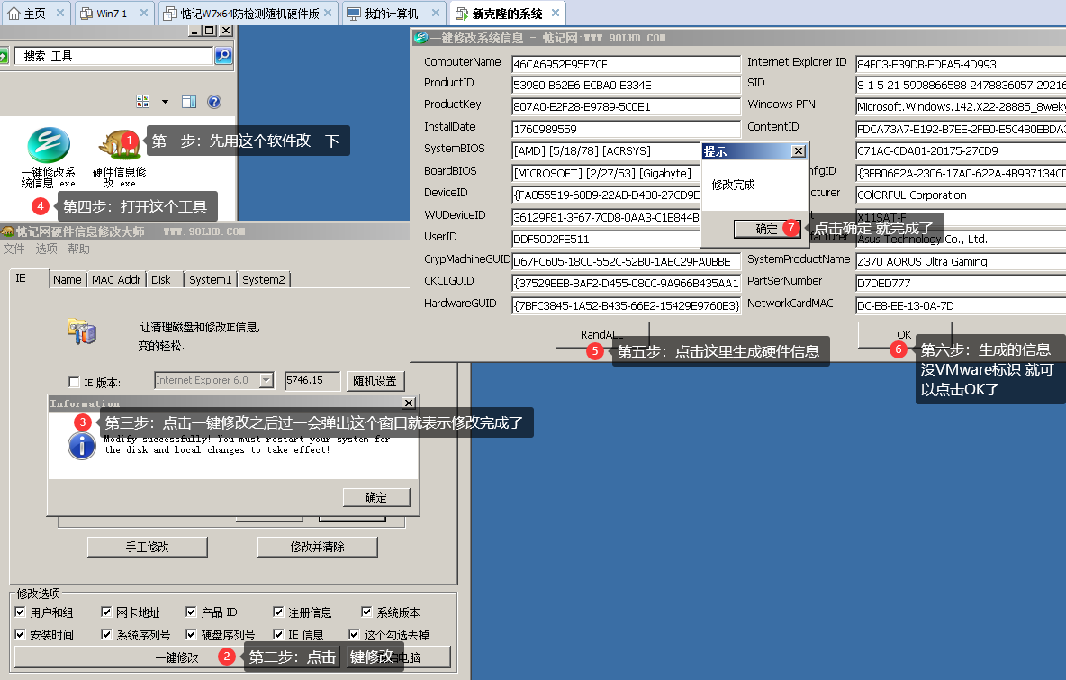The image size is (1066, 680).
Task: Open the 帮助 menu
Action: click(x=79, y=249)
